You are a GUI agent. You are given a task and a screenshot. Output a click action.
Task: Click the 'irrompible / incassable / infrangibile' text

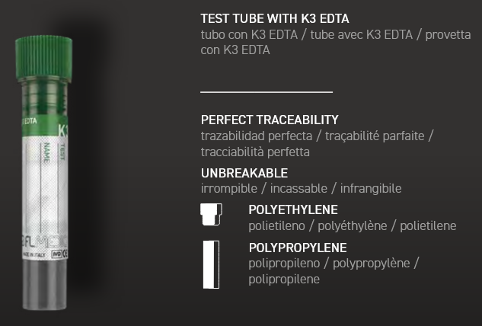coord(301,188)
